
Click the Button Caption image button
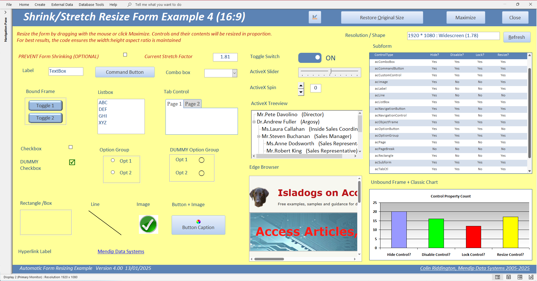(198, 225)
